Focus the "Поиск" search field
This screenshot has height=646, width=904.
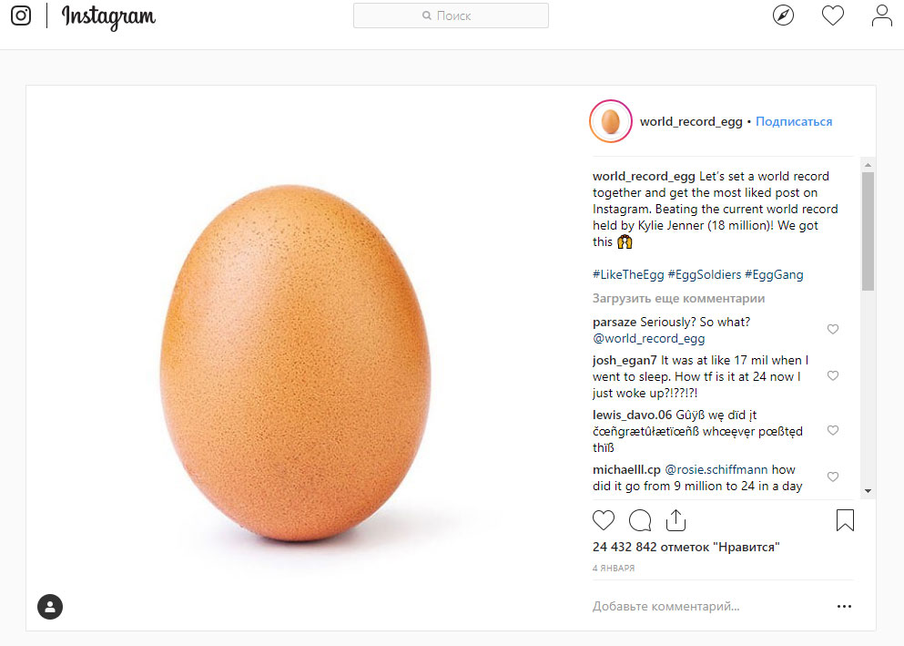(x=451, y=15)
